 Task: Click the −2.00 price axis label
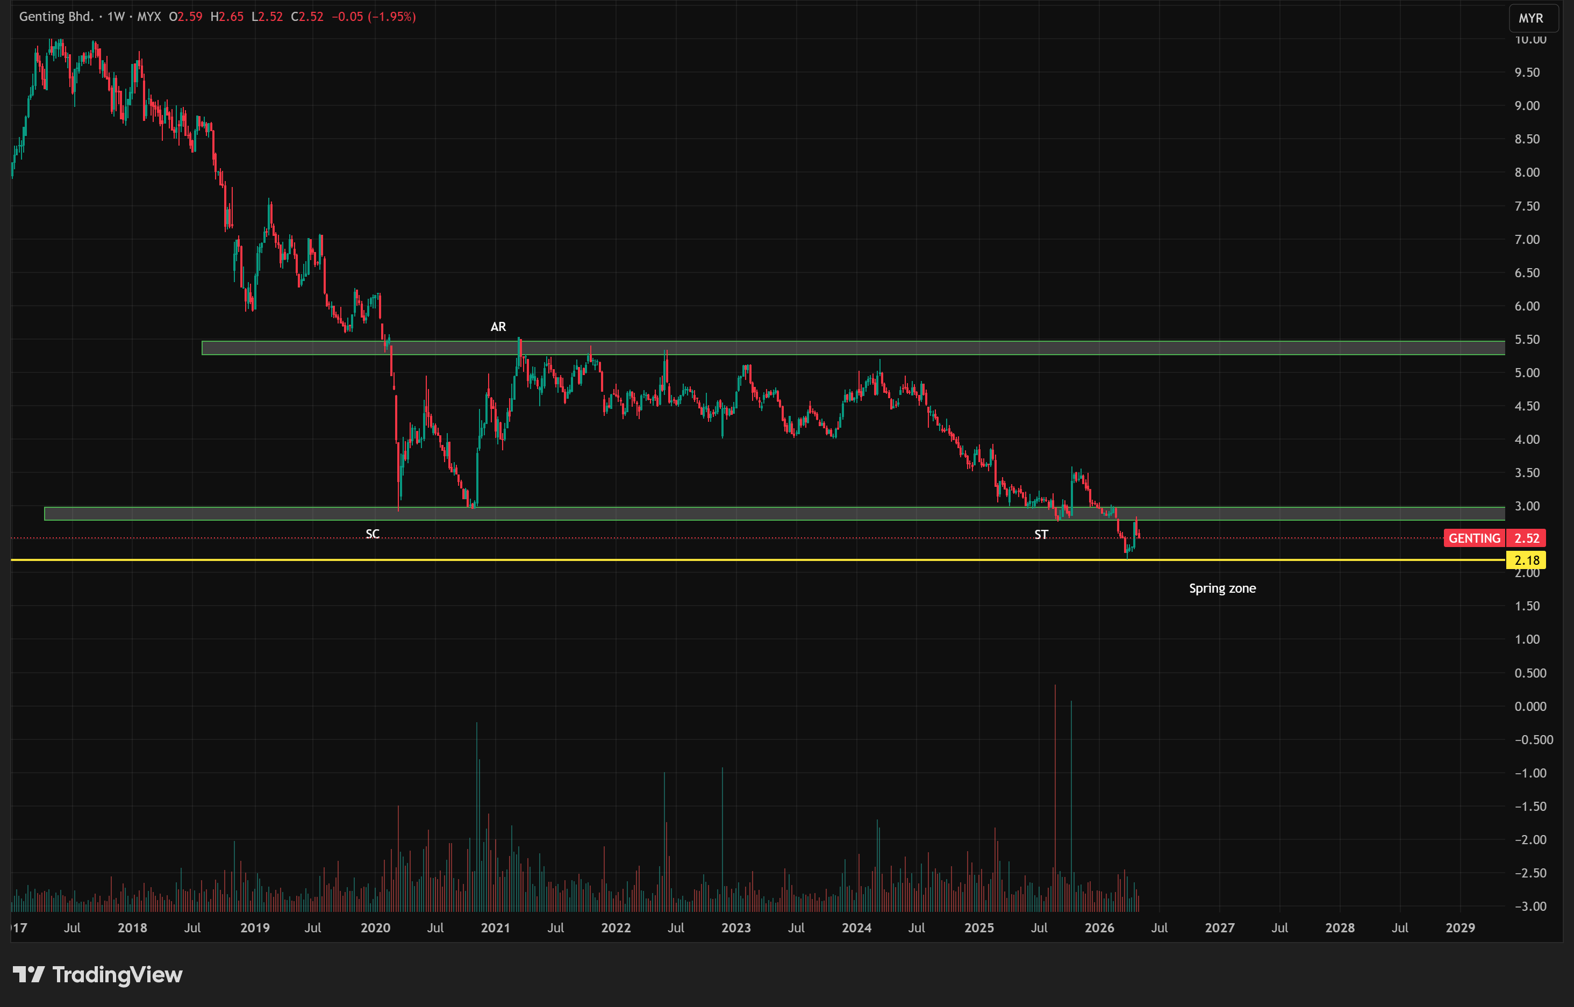click(1530, 840)
